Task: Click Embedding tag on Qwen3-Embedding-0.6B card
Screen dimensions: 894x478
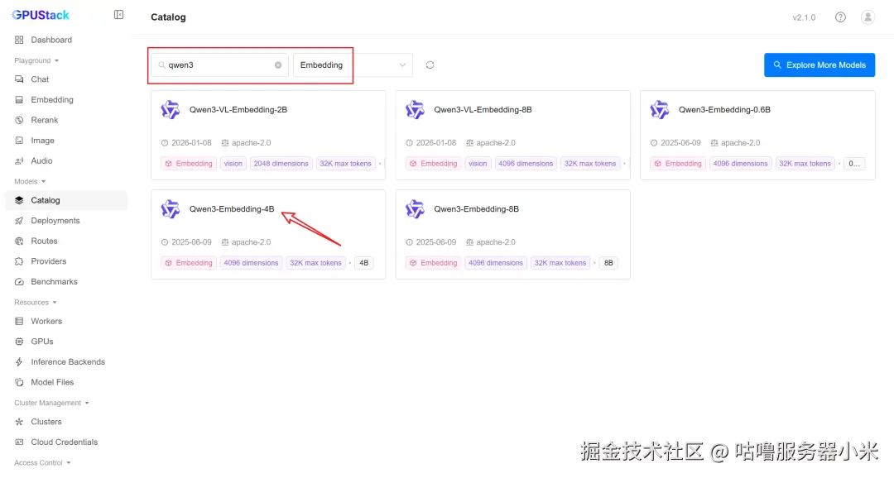Action: [x=678, y=164]
